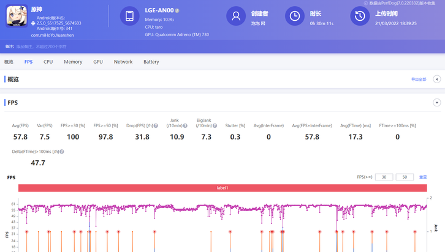Open help icon next to Drop(FPS)
This screenshot has height=252, width=445.
156,126
